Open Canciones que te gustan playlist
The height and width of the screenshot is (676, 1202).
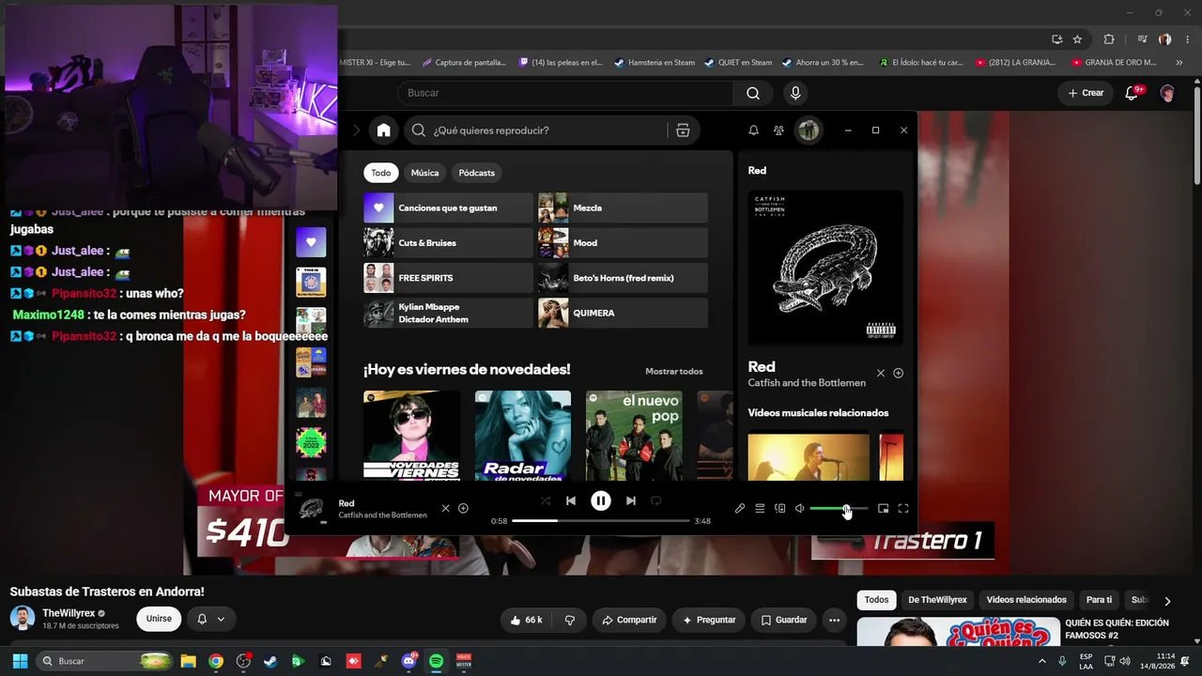[448, 207]
